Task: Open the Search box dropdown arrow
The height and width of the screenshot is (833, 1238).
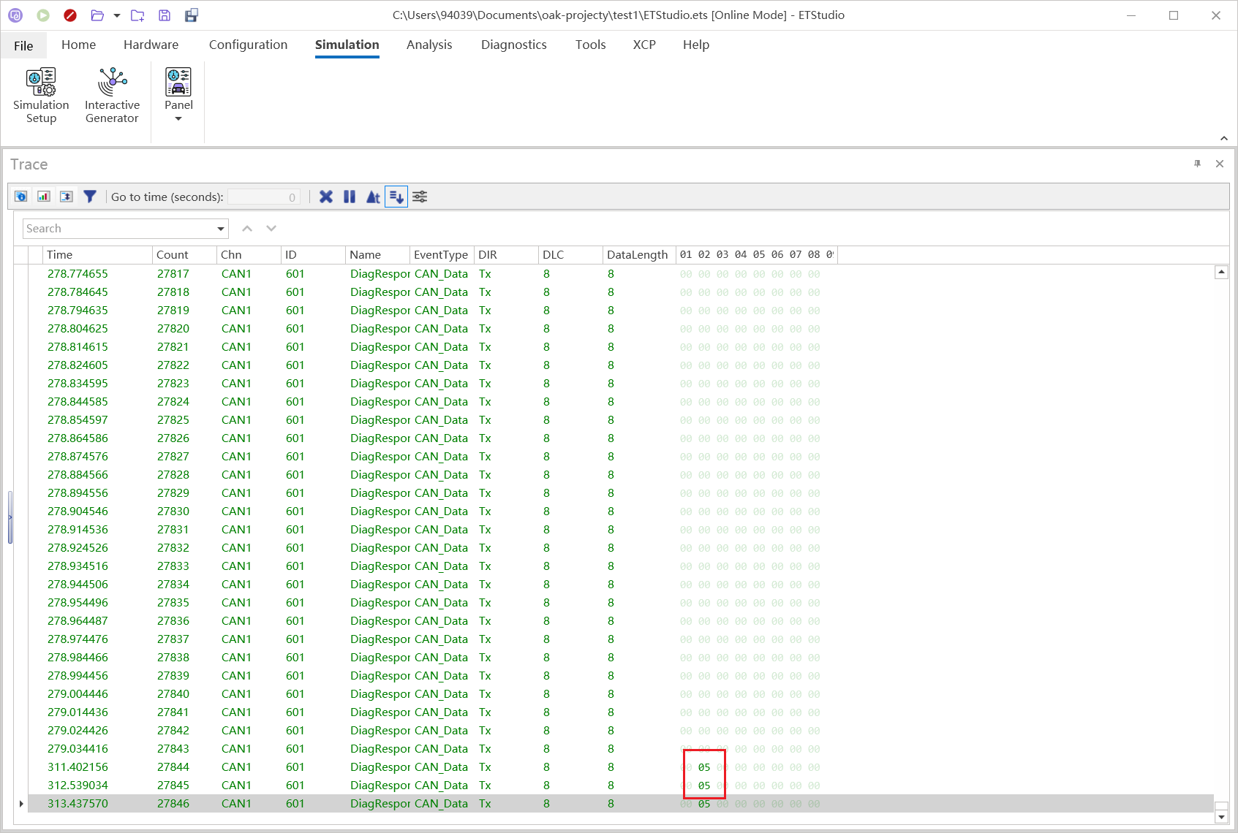Action: (220, 229)
